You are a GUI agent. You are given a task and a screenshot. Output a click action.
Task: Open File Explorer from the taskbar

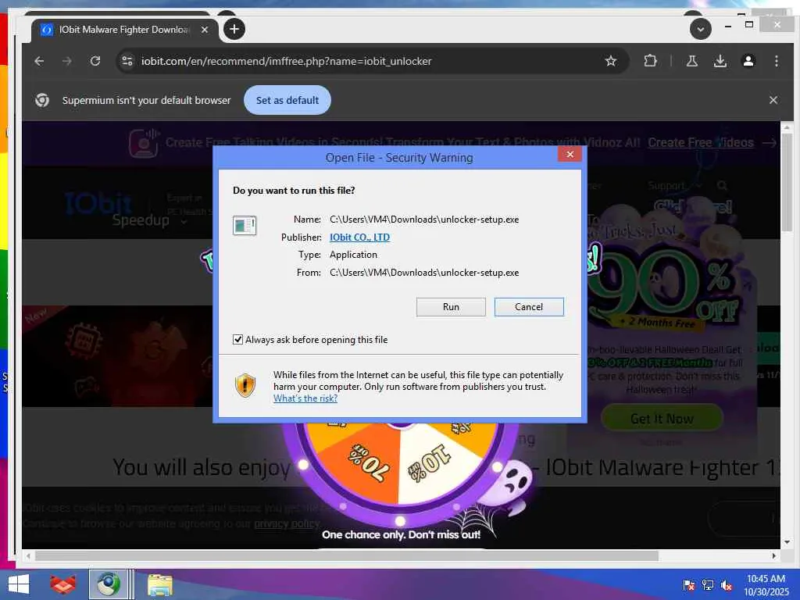159,584
